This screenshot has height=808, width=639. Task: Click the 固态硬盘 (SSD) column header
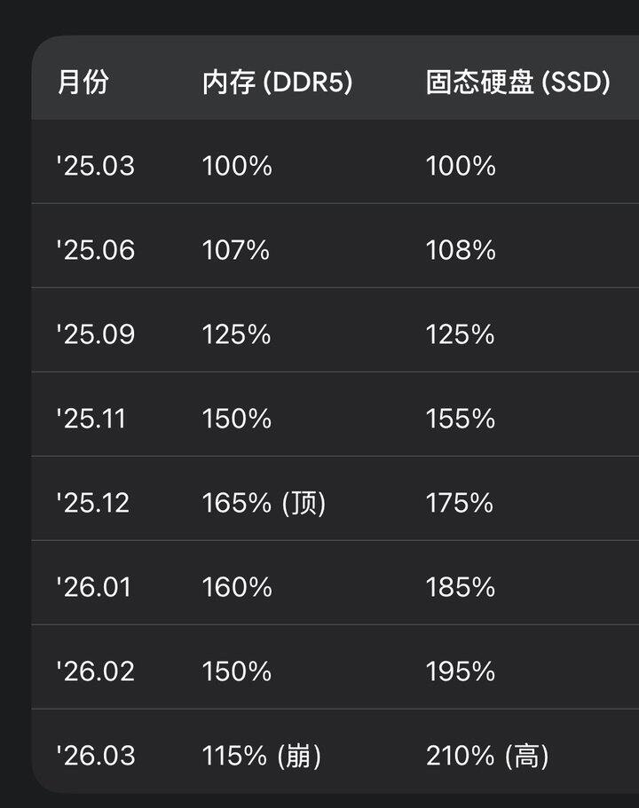pyautogui.click(x=517, y=82)
